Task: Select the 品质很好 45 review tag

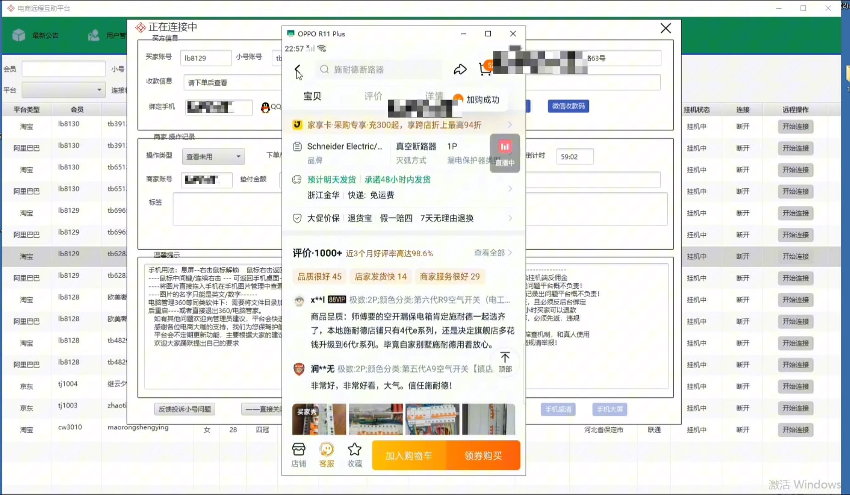Action: pyautogui.click(x=319, y=276)
